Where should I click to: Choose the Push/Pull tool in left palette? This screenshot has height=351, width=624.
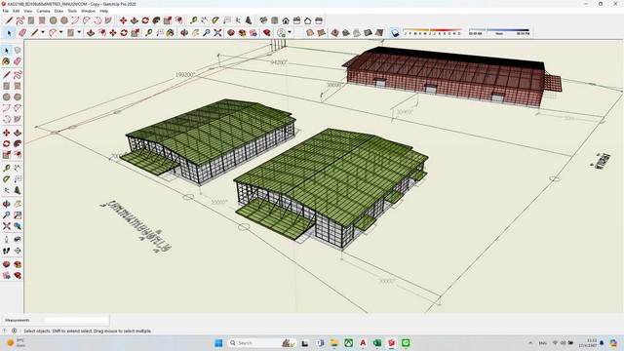coord(18,133)
